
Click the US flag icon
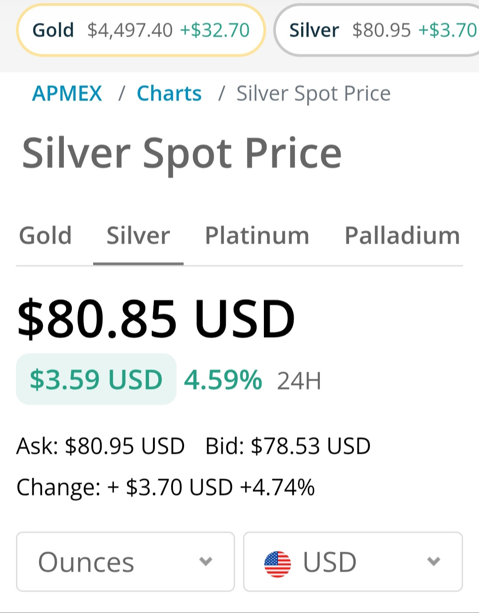[x=278, y=563]
